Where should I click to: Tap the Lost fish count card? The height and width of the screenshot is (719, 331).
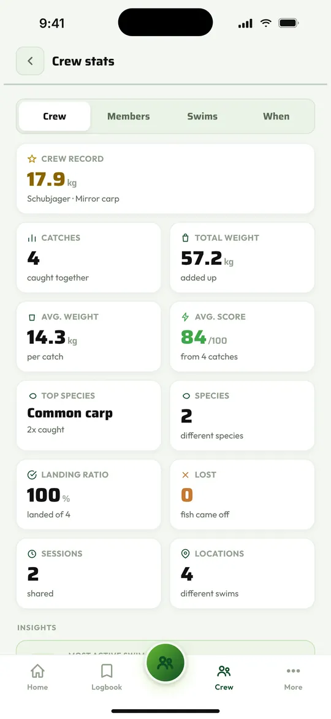coord(242,494)
